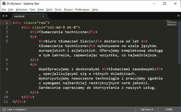181x112 pixels.
Task: Place cursor in "row" class value
Action: tap(42, 23)
